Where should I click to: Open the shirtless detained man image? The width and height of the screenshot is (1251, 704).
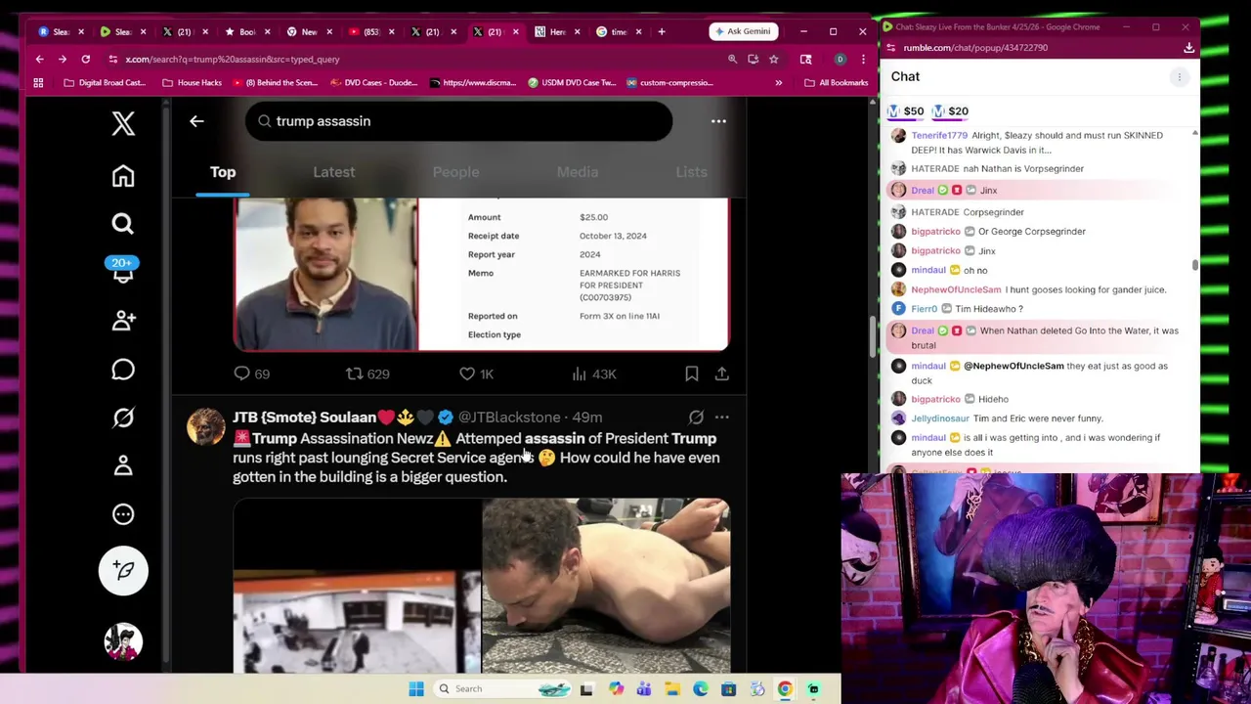[606, 586]
